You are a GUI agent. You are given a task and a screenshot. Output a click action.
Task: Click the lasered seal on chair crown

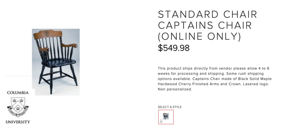pos(47,33)
